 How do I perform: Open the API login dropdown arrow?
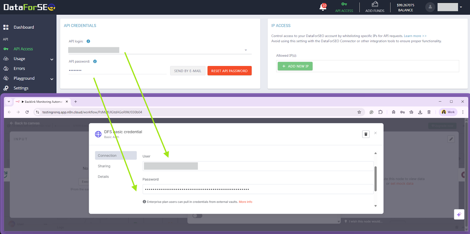(x=246, y=50)
